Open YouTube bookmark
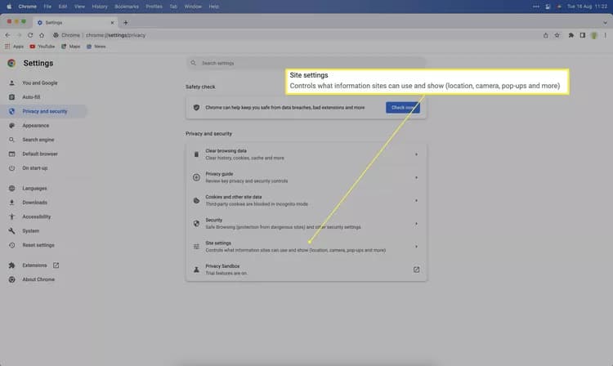 coord(43,47)
